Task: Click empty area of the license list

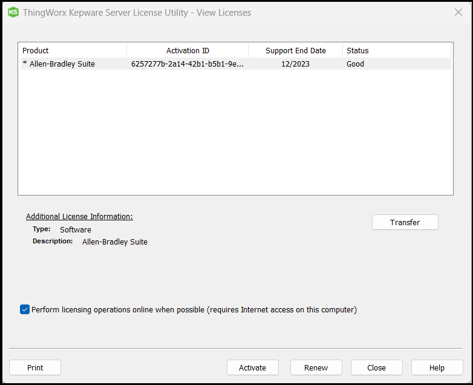Action: point(235,133)
